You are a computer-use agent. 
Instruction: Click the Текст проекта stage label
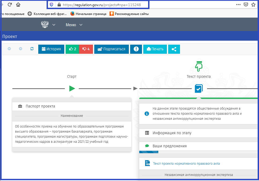coord(198,76)
